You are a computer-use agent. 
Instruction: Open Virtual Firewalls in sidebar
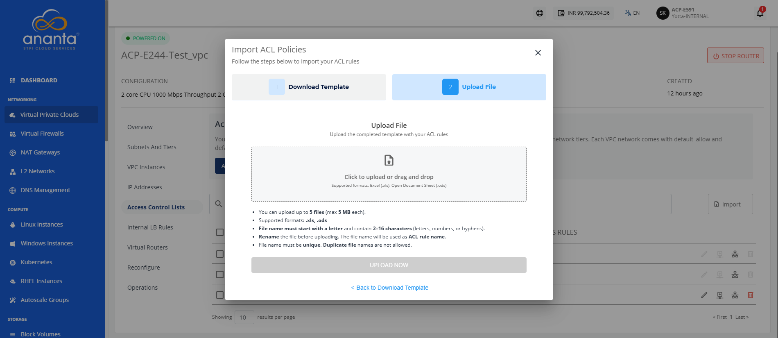[42, 134]
